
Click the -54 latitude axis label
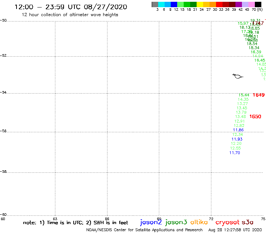coord(3,92)
